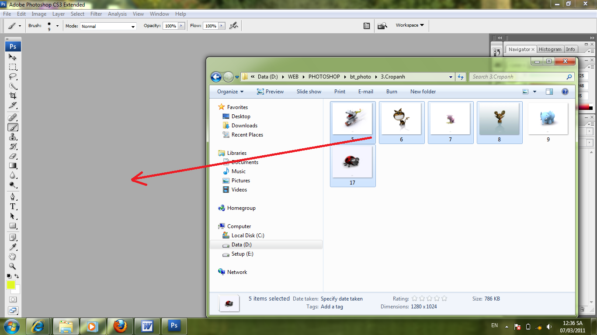597x335 pixels.
Task: Click New folder in Explorer toolbar
Action: click(x=423, y=92)
